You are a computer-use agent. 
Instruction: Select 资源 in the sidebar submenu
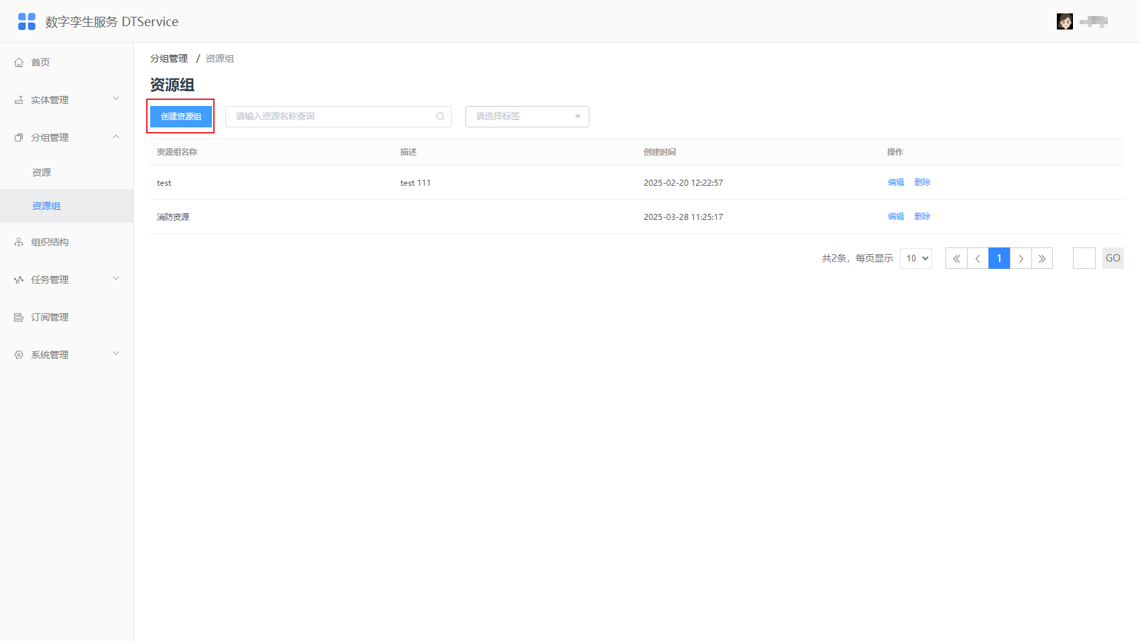(67, 172)
